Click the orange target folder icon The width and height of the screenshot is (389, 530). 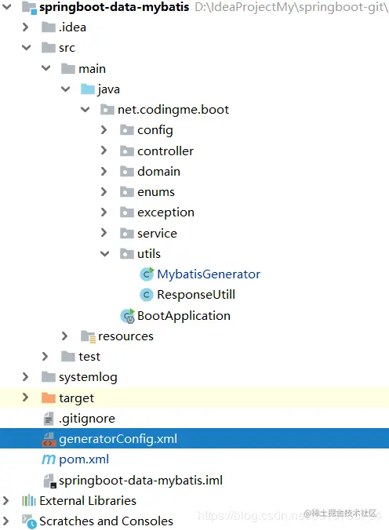click(x=49, y=397)
